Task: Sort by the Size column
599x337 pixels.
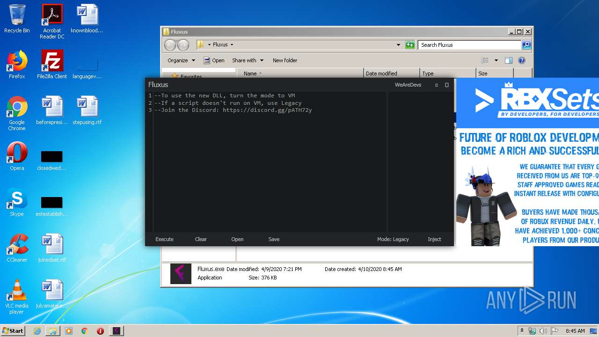Action: (495, 73)
